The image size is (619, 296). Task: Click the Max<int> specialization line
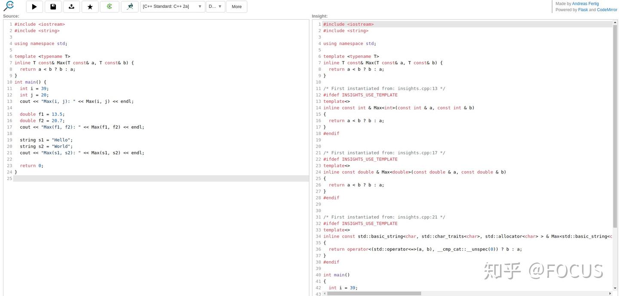point(399,108)
